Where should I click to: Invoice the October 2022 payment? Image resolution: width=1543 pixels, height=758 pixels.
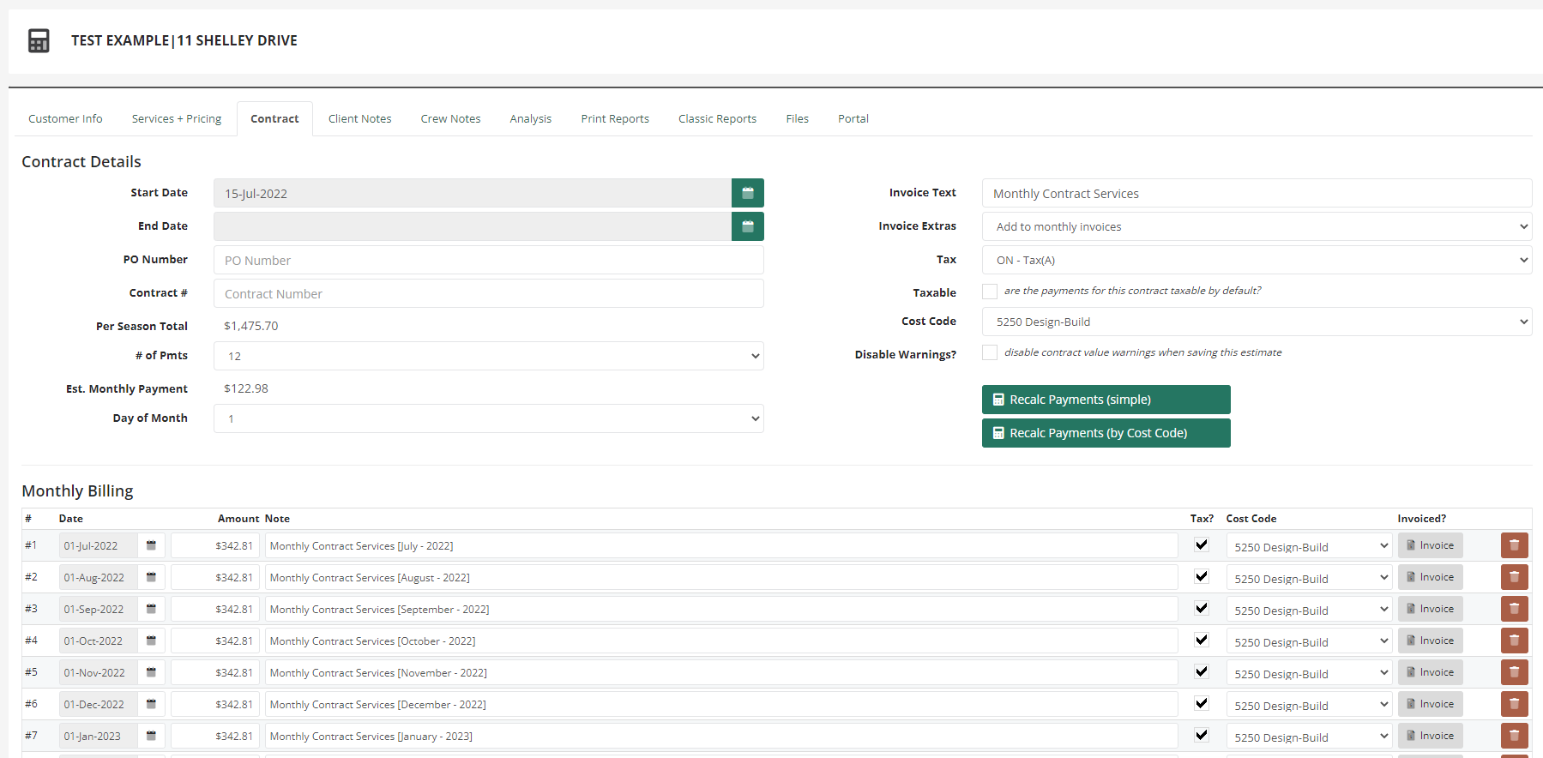tap(1430, 641)
